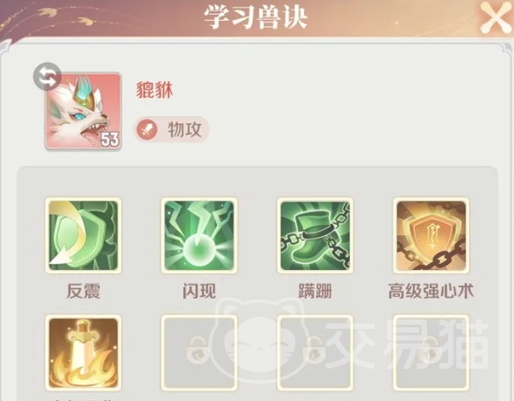
Task: Click the 学习兽诀 title header
Action: [x=255, y=17]
